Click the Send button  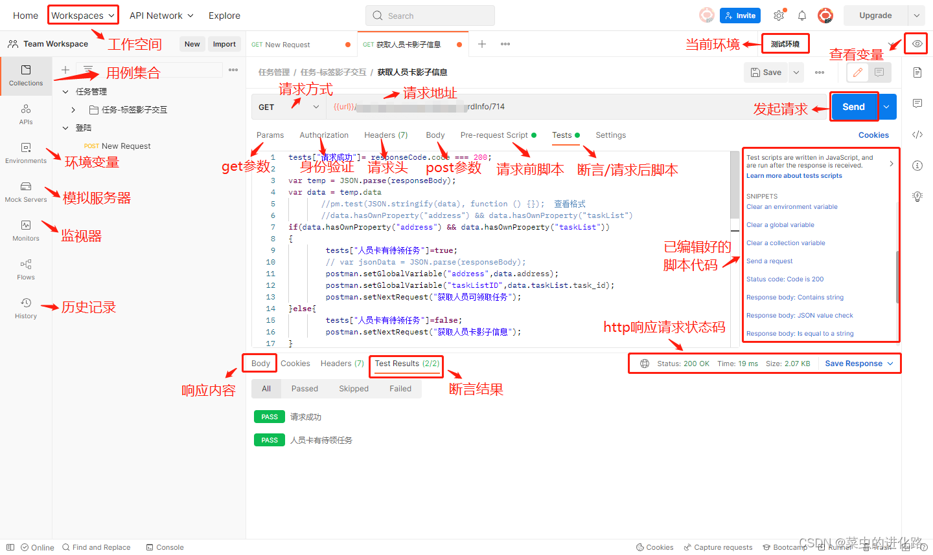[853, 106]
